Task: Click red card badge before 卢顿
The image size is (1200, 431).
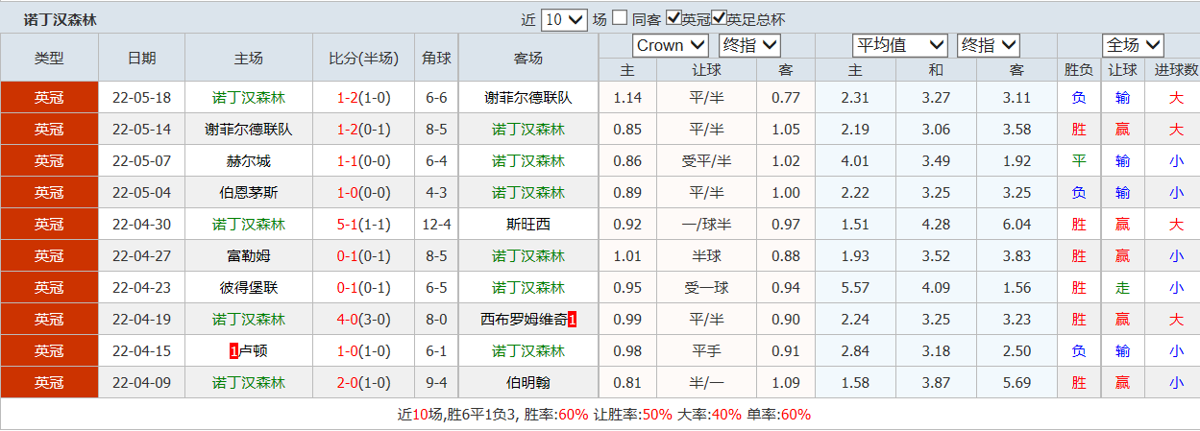Action: pos(233,351)
